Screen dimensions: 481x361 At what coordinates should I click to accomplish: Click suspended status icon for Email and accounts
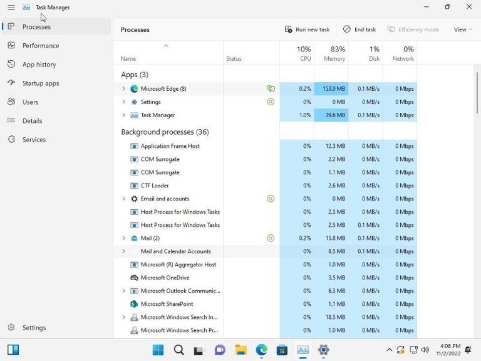point(271,199)
